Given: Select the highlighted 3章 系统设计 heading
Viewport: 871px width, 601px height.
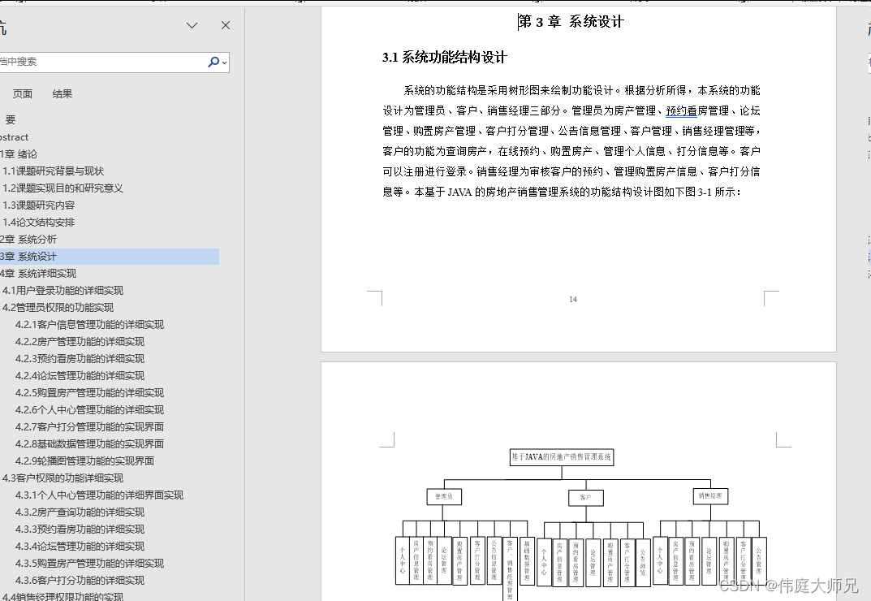Looking at the screenshot, I should point(110,257).
